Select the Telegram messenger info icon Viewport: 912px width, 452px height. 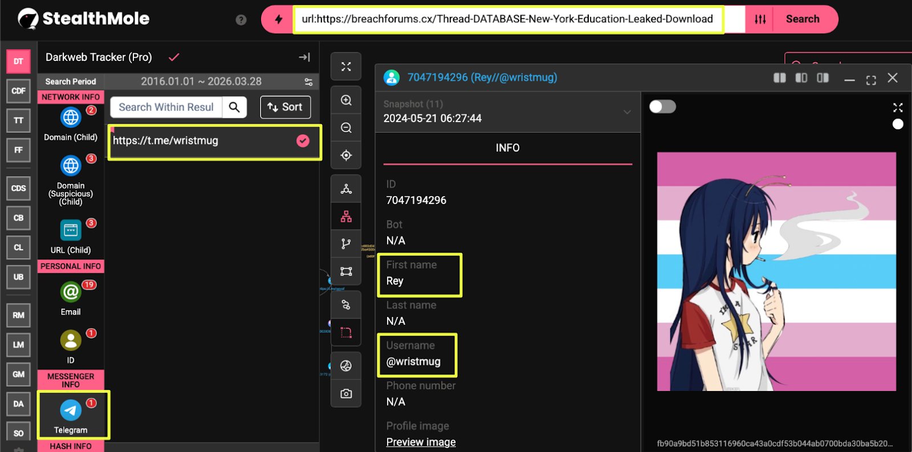(x=71, y=410)
